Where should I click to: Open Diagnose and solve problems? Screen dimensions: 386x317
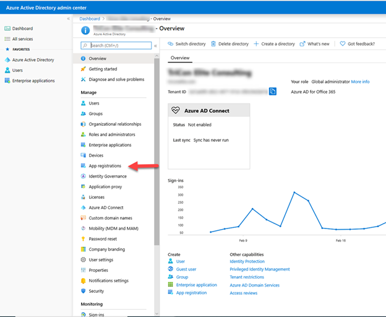tap(116, 79)
